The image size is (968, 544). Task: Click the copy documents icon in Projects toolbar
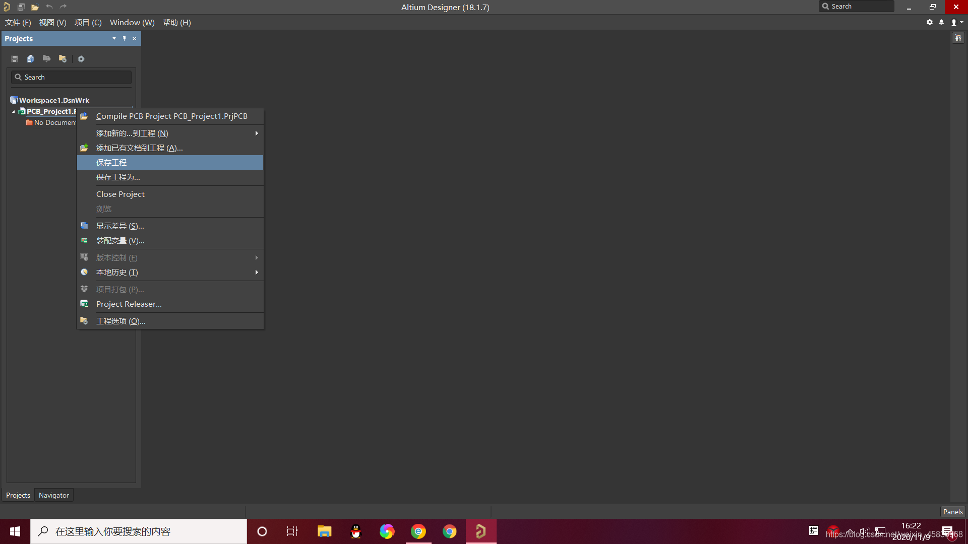coord(30,59)
